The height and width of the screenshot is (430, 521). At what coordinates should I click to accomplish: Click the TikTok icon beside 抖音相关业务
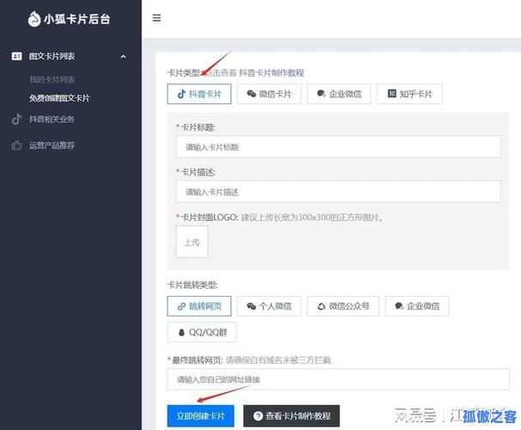[x=16, y=119]
